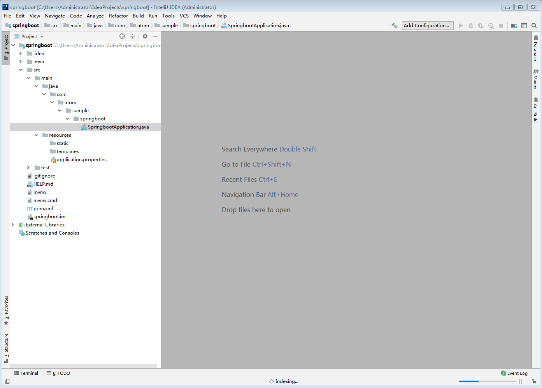Click the Run with Coverage icon
The image size is (542, 388).
(x=481, y=26)
